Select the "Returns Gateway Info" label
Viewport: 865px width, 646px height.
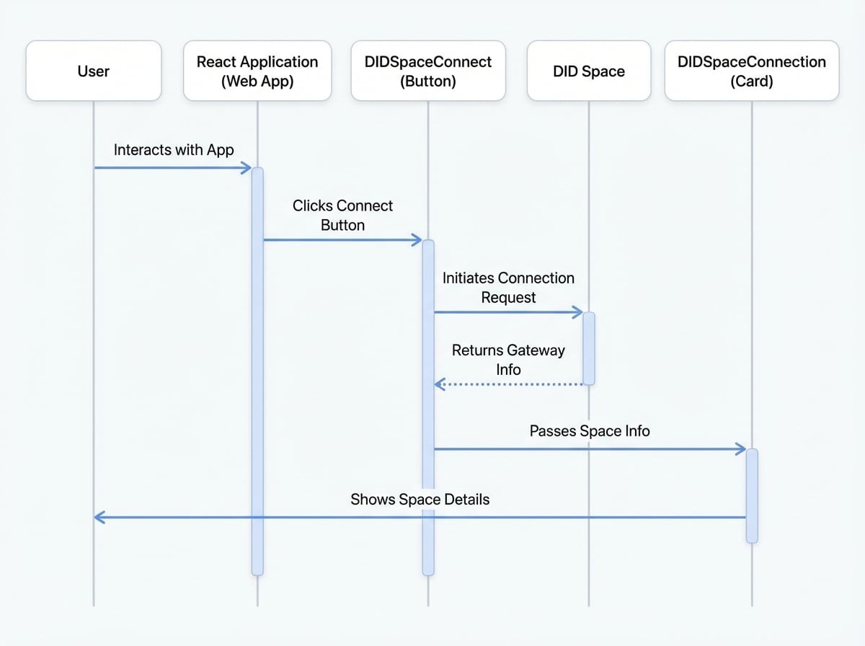click(x=508, y=360)
